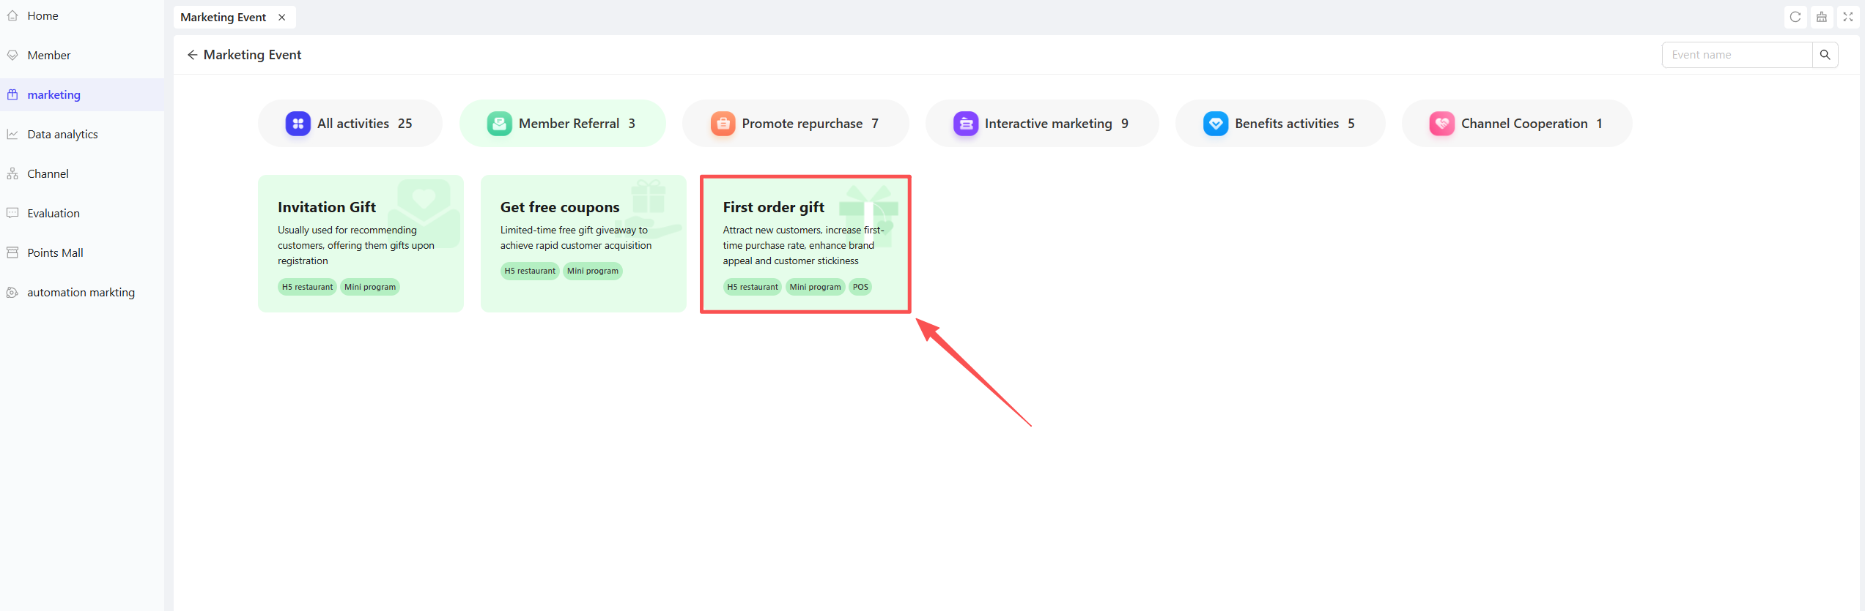Click the Member Referral green icon

(499, 124)
